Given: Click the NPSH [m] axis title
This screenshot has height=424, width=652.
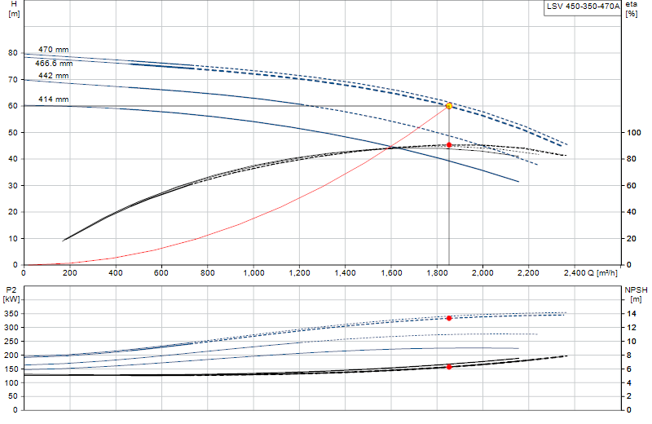Looking at the screenshot, I should (636, 294).
